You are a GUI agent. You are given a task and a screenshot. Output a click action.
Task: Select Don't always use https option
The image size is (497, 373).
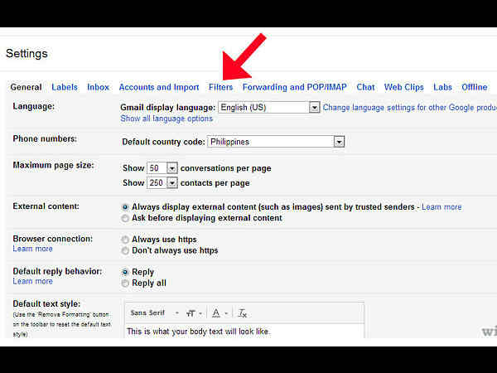[125, 250]
